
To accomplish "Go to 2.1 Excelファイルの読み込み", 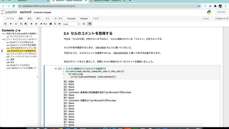I will 20,42.
